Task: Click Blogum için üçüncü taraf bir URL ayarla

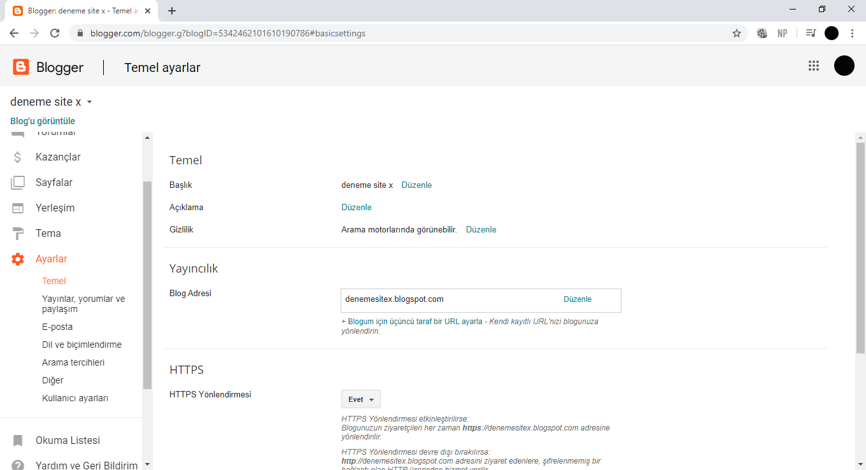Action: click(412, 322)
